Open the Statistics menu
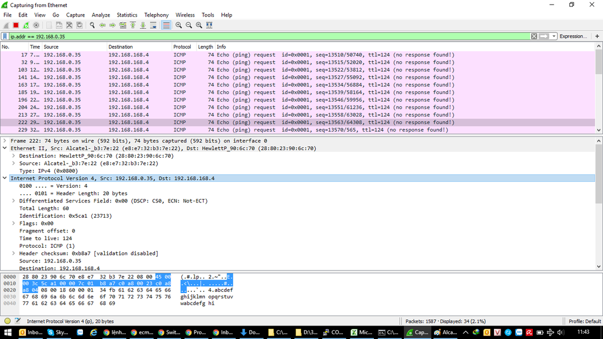603x339 pixels. (x=127, y=15)
